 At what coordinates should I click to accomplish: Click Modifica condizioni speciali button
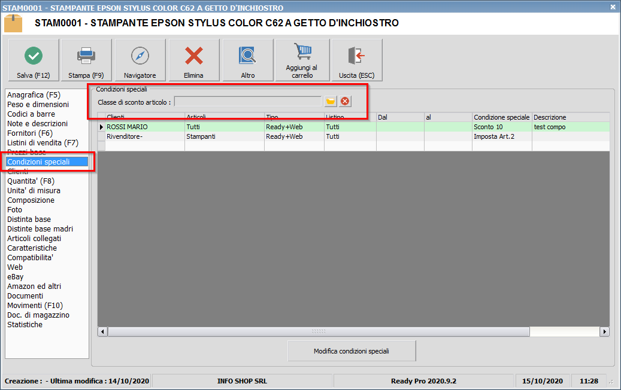[x=352, y=351]
